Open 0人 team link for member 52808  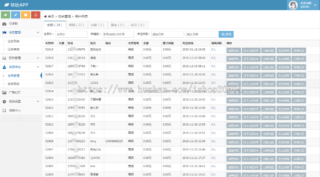[213, 141]
